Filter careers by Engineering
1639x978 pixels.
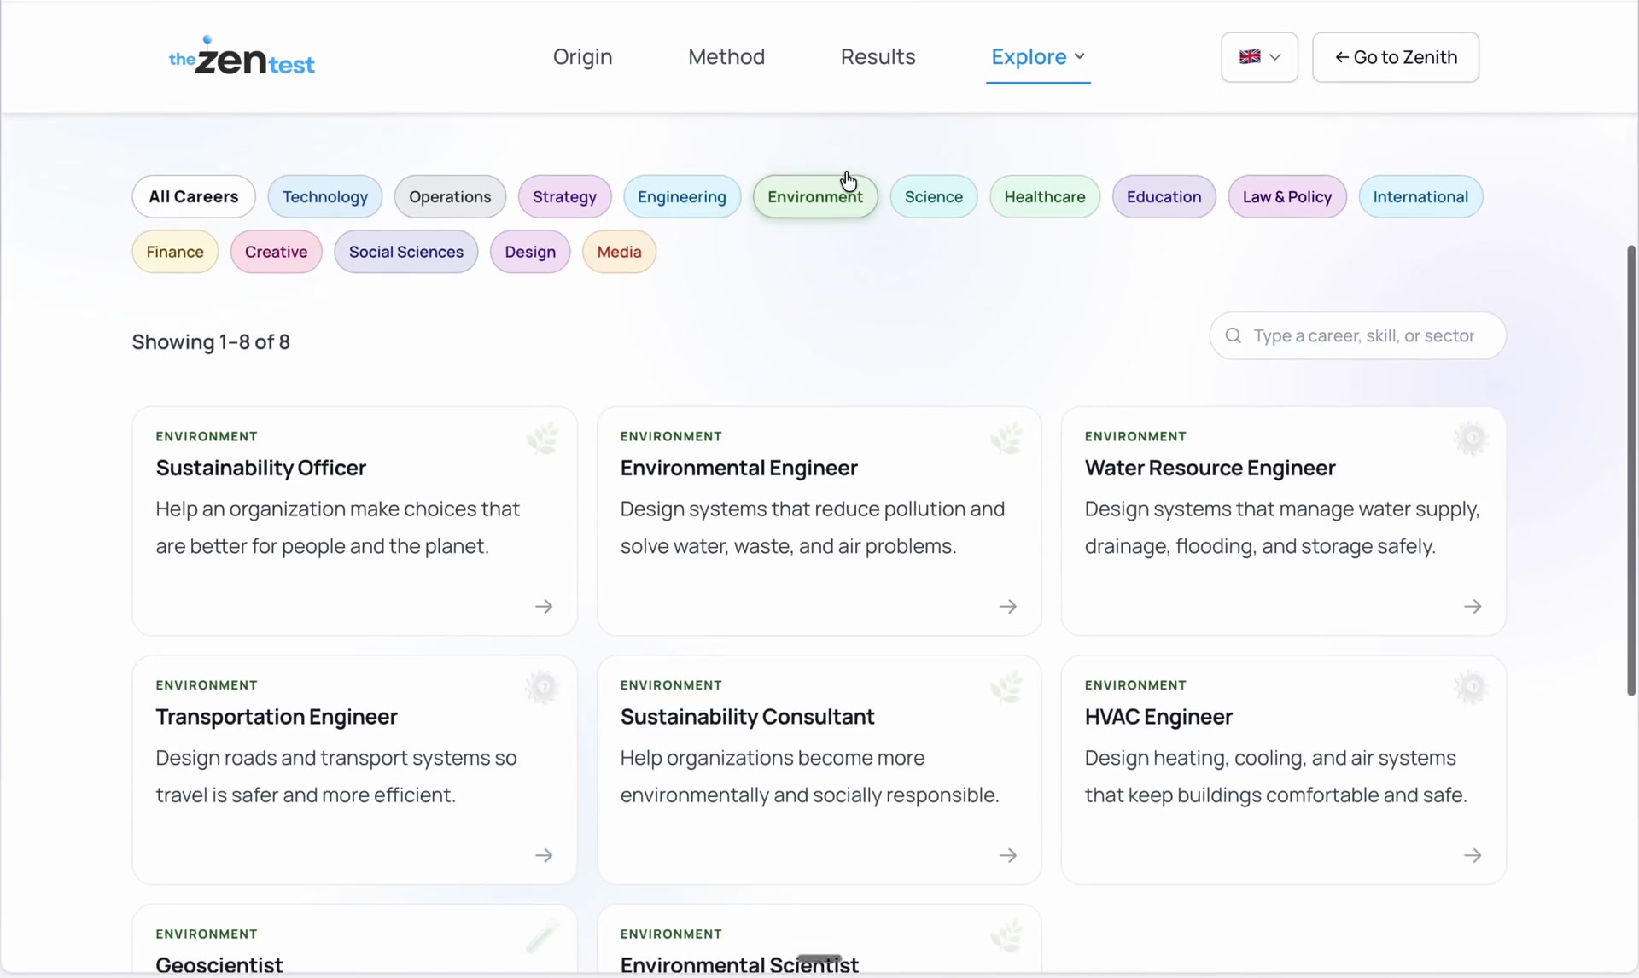tap(682, 196)
